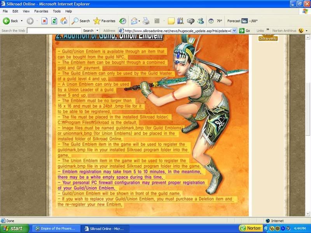Click the toolbar Search magnifier button

(80, 21)
